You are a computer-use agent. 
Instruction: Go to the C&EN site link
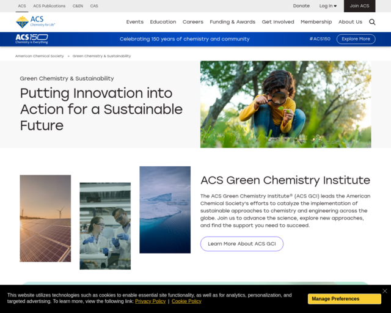(x=78, y=6)
